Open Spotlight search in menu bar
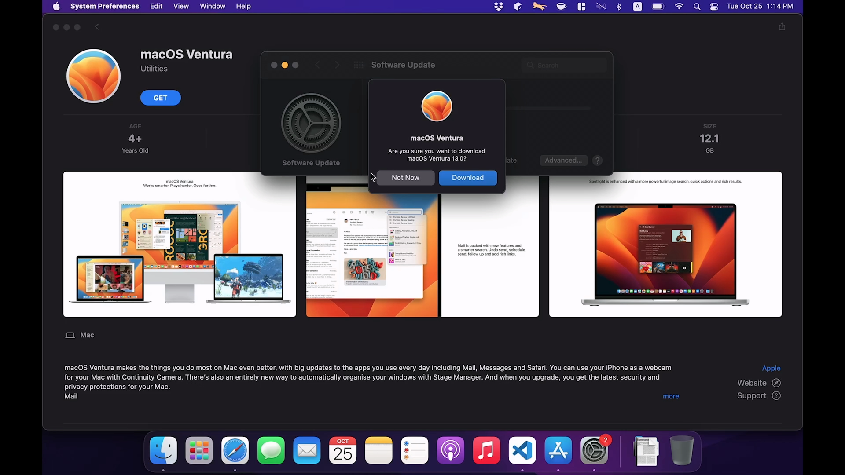This screenshot has height=475, width=845. point(697,6)
